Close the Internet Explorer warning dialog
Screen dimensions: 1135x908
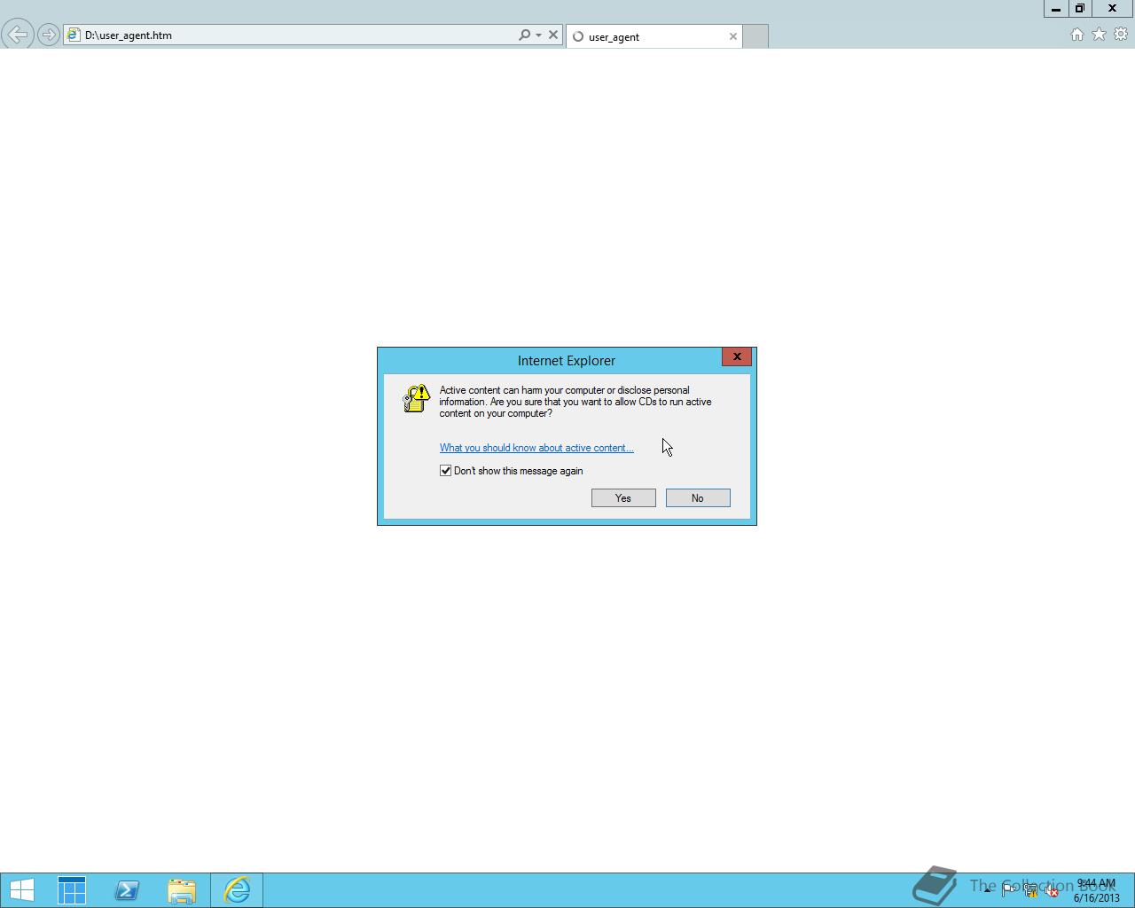(737, 356)
